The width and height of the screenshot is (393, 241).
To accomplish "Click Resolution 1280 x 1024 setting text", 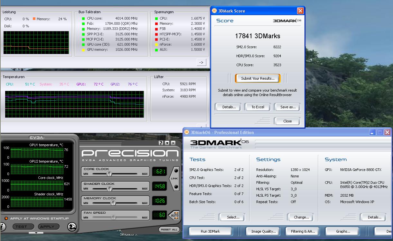I will tap(300, 170).
